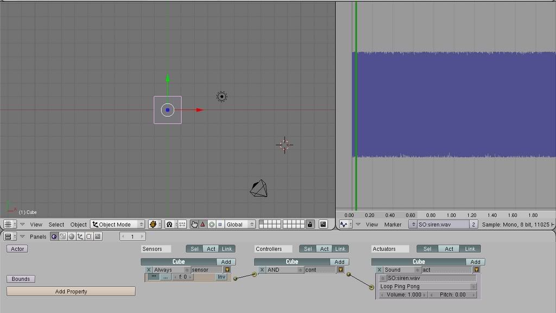Click the rotation manipulator red triangle icon
The height and width of the screenshot is (313, 556).
pos(202,224)
